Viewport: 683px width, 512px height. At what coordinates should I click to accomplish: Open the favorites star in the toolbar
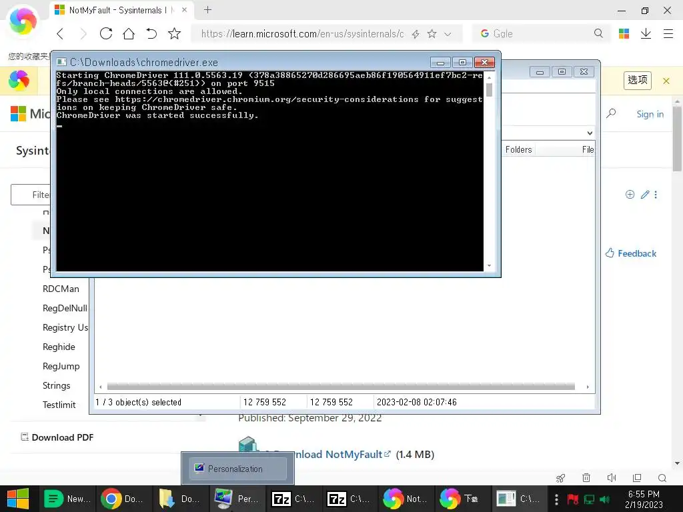click(174, 33)
